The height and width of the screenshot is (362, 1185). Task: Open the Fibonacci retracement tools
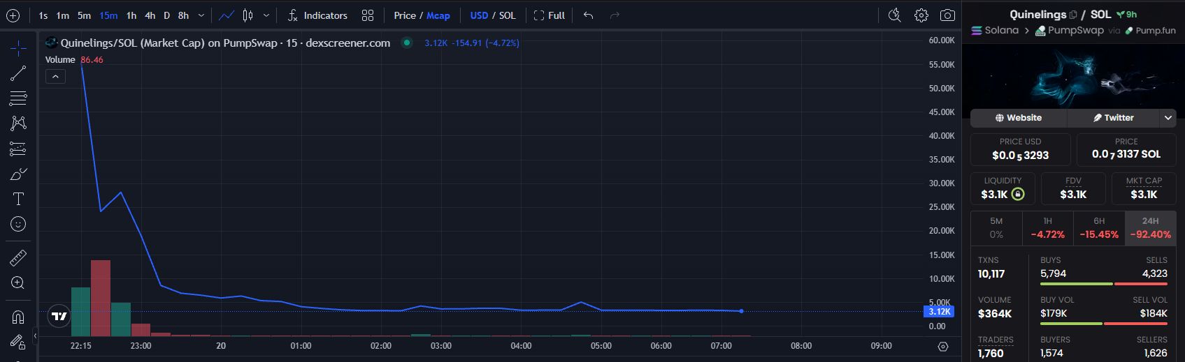tap(18, 98)
